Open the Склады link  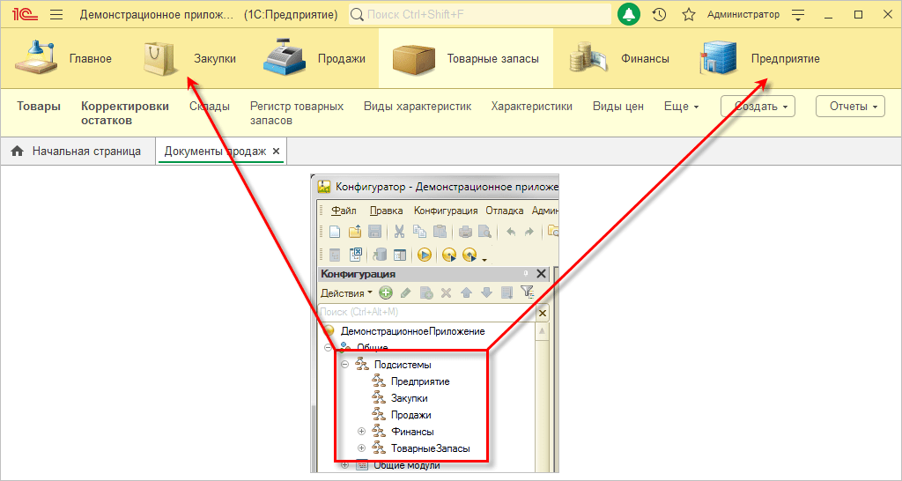click(x=210, y=107)
